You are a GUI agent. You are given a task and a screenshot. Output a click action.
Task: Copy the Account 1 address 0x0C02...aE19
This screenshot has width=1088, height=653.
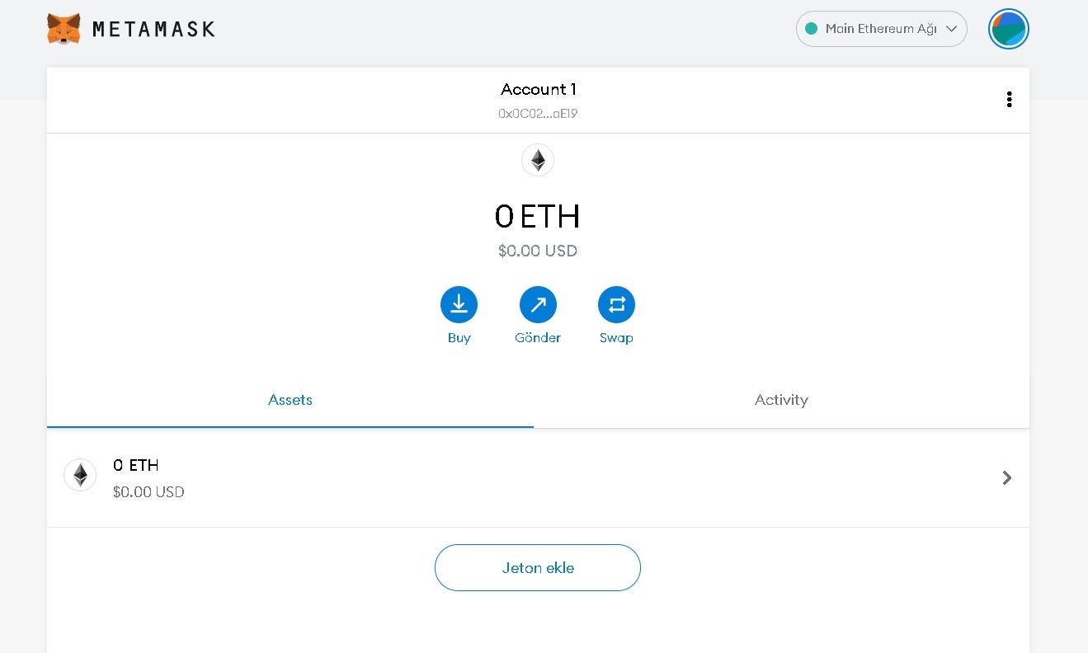538,114
